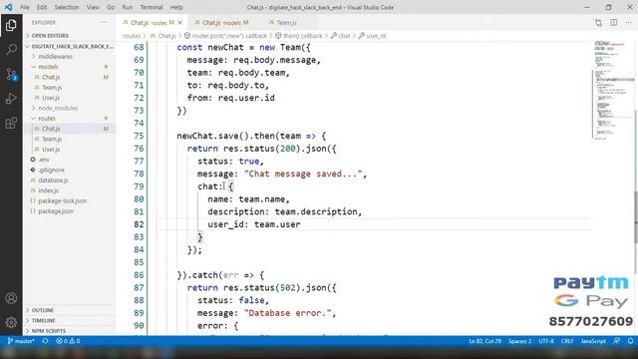The height and width of the screenshot is (359, 638).
Task: Split the editor to the right
Action: 614,23
